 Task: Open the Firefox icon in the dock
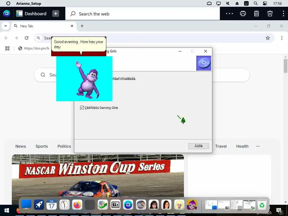coord(77,205)
